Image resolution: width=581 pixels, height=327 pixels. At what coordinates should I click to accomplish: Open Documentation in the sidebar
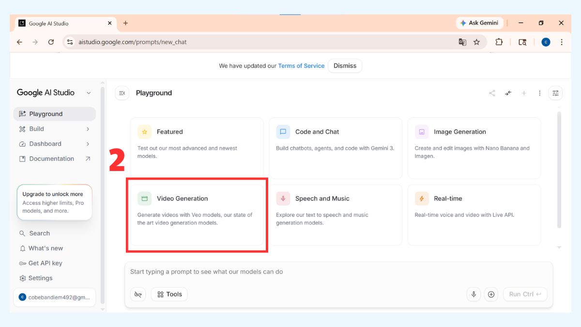tap(54, 159)
